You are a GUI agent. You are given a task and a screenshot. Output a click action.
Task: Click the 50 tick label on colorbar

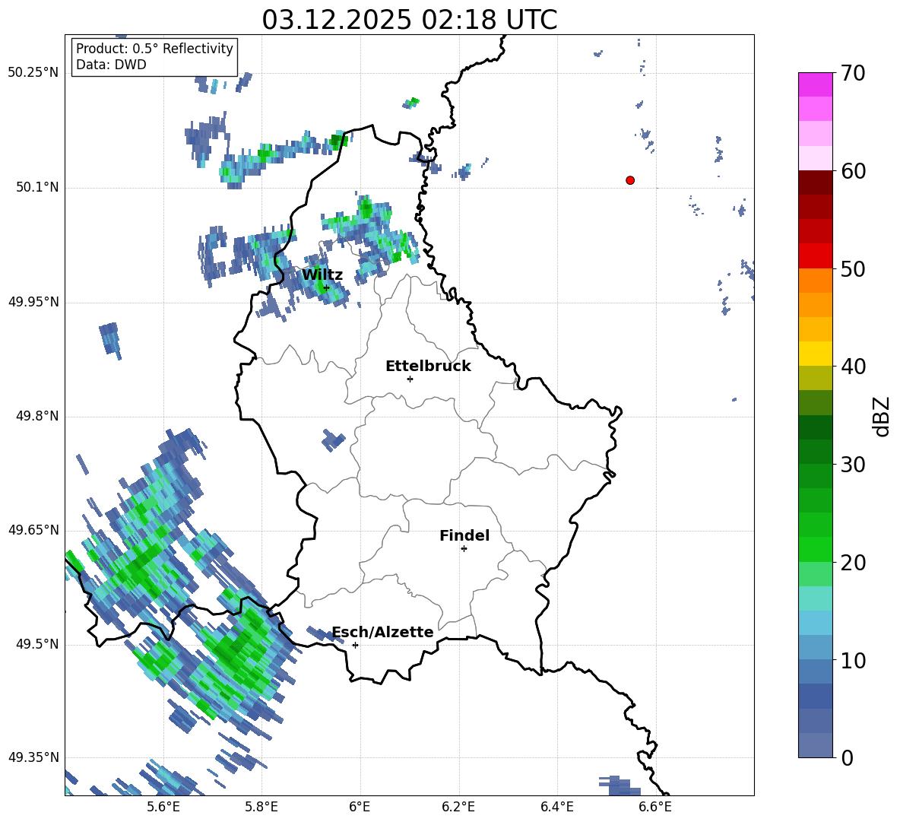tap(854, 269)
